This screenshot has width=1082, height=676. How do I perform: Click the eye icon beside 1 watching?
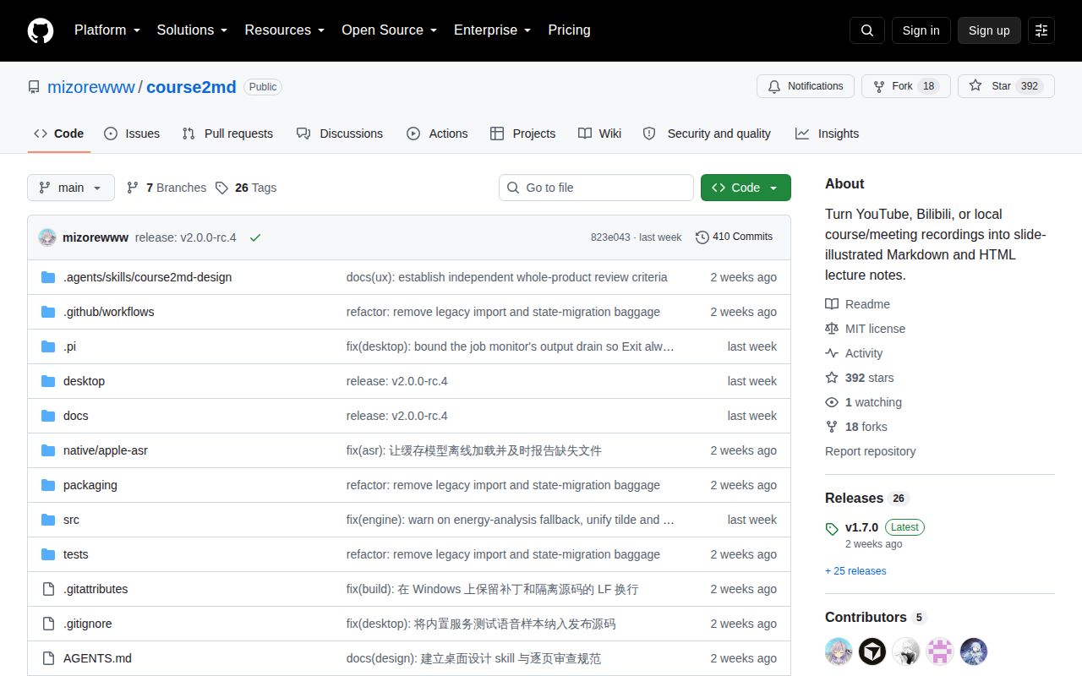[832, 402]
